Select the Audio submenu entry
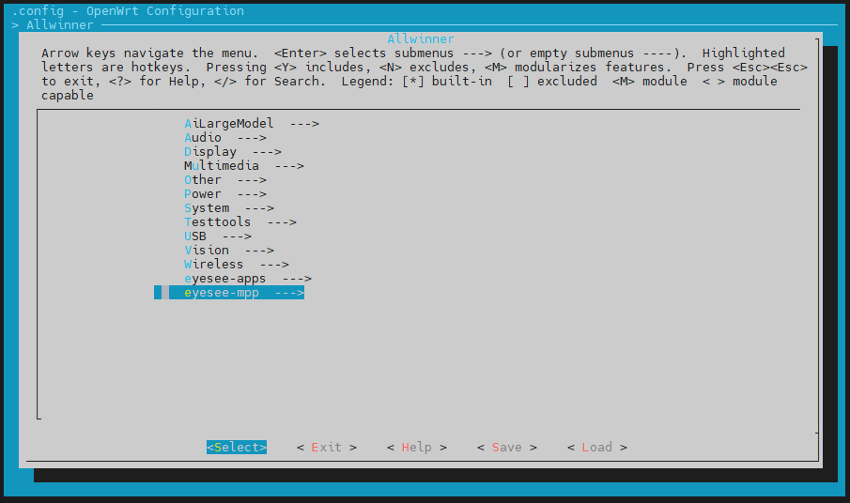Image resolution: width=850 pixels, height=503 pixels. point(224,138)
